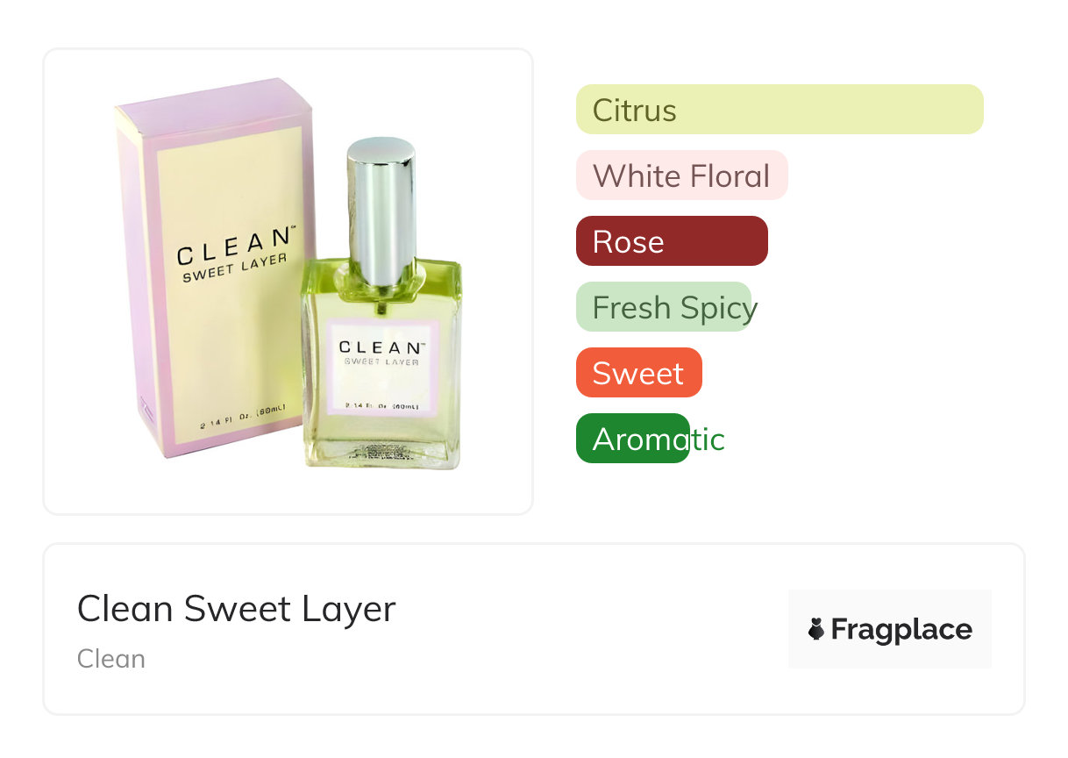Screen dimensions: 1068x758
Task: Click the dark red Rose accord bar
Action: pyautogui.click(x=672, y=241)
